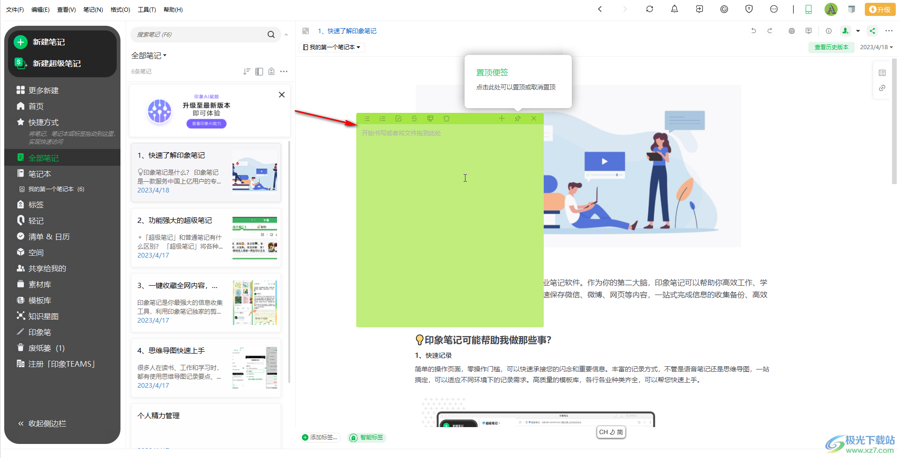The height and width of the screenshot is (458, 900).
Task: Change sticky note skin with shirt icon
Action: [x=446, y=119]
